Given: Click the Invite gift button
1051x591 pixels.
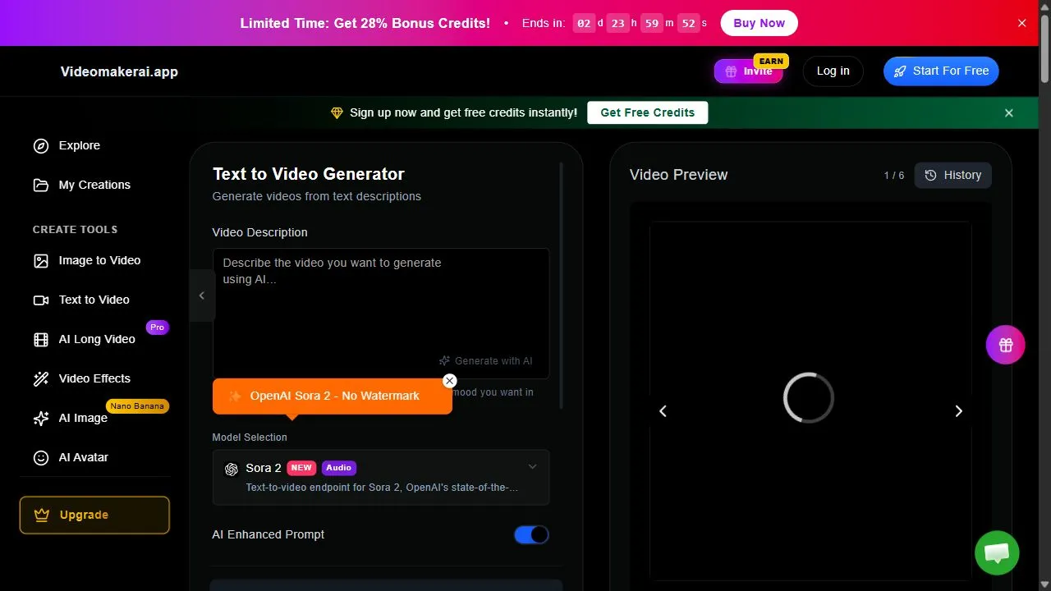Looking at the screenshot, I should pos(748,71).
